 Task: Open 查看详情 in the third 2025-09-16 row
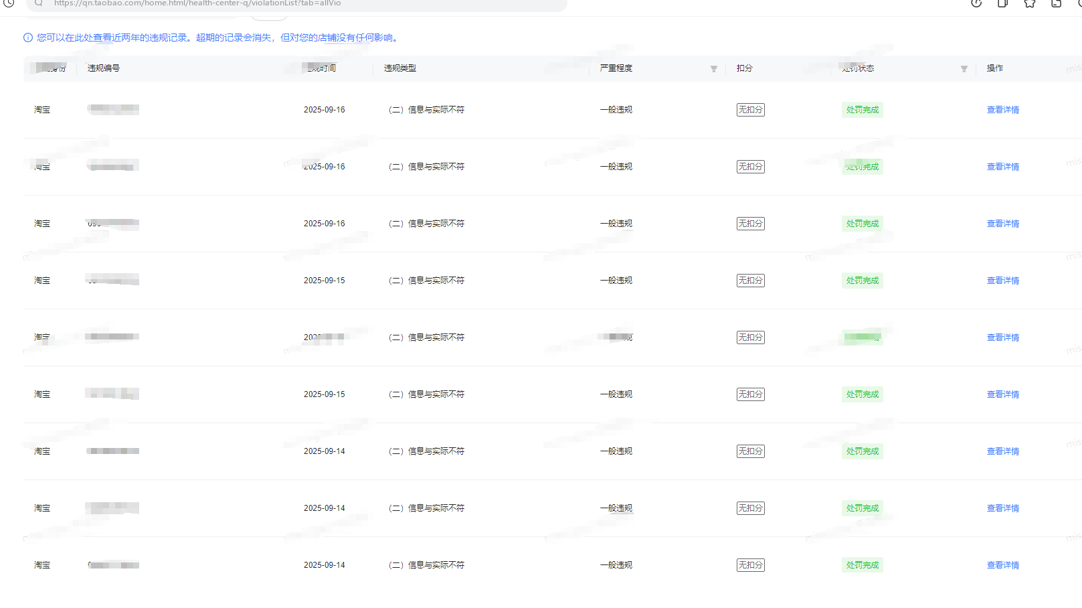point(1003,224)
